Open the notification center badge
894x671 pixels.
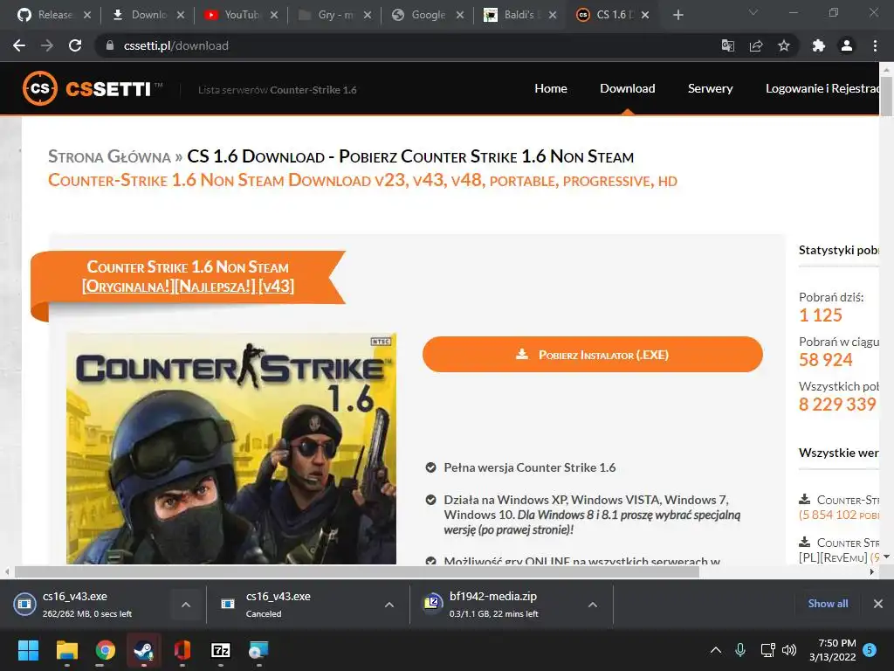870,649
